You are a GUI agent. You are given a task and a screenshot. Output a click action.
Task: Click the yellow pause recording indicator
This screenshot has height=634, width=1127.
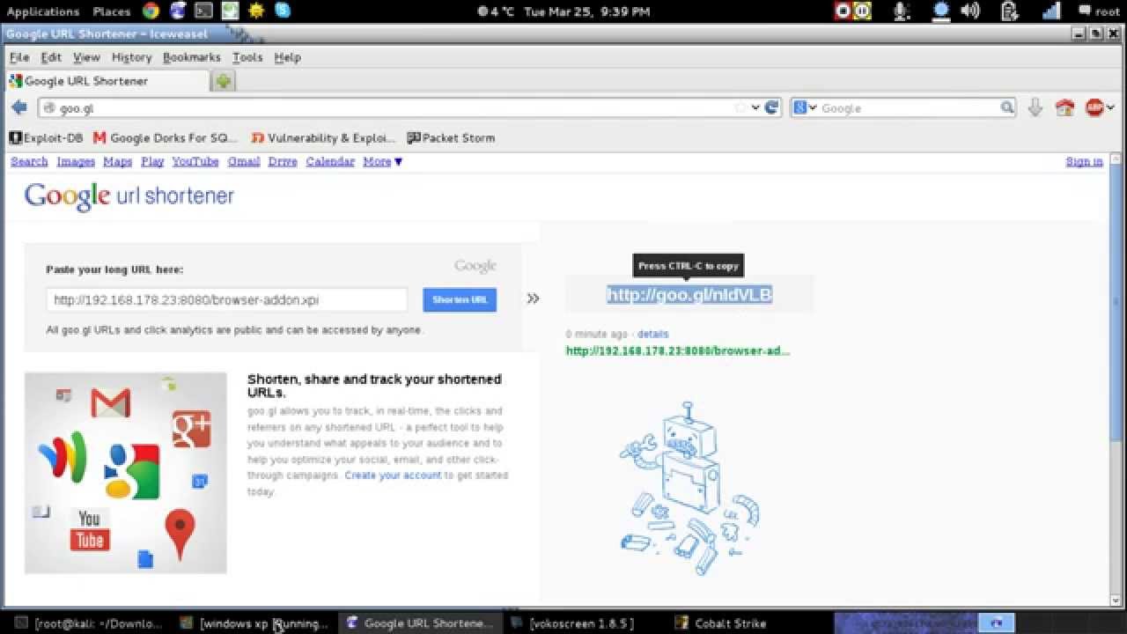pos(862,11)
